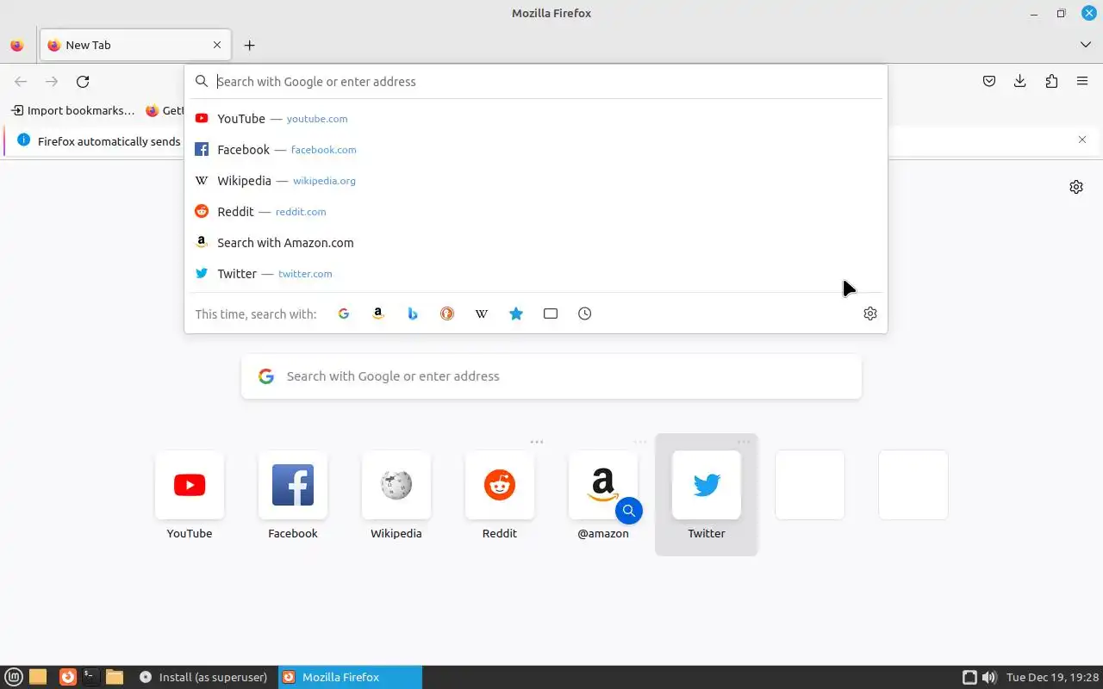Open the Files manager taskbar icon
This screenshot has width=1103, height=689.
[115, 677]
